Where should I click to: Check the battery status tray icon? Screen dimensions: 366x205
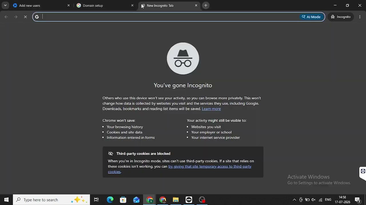coord(307,200)
